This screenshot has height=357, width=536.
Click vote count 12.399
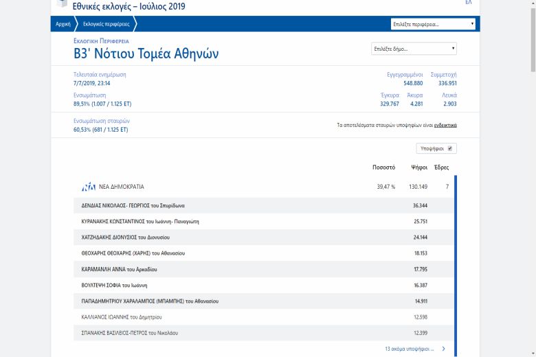tap(421, 333)
